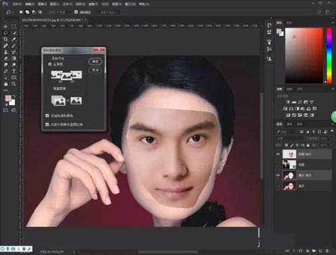Image resolution: width=336 pixels, height=255 pixels.
Task: Hide the top face copy layer
Action: (x=278, y=154)
